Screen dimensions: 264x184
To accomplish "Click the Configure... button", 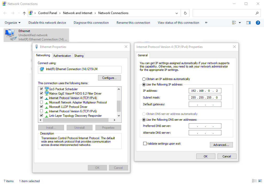I will [x=110, y=78].
